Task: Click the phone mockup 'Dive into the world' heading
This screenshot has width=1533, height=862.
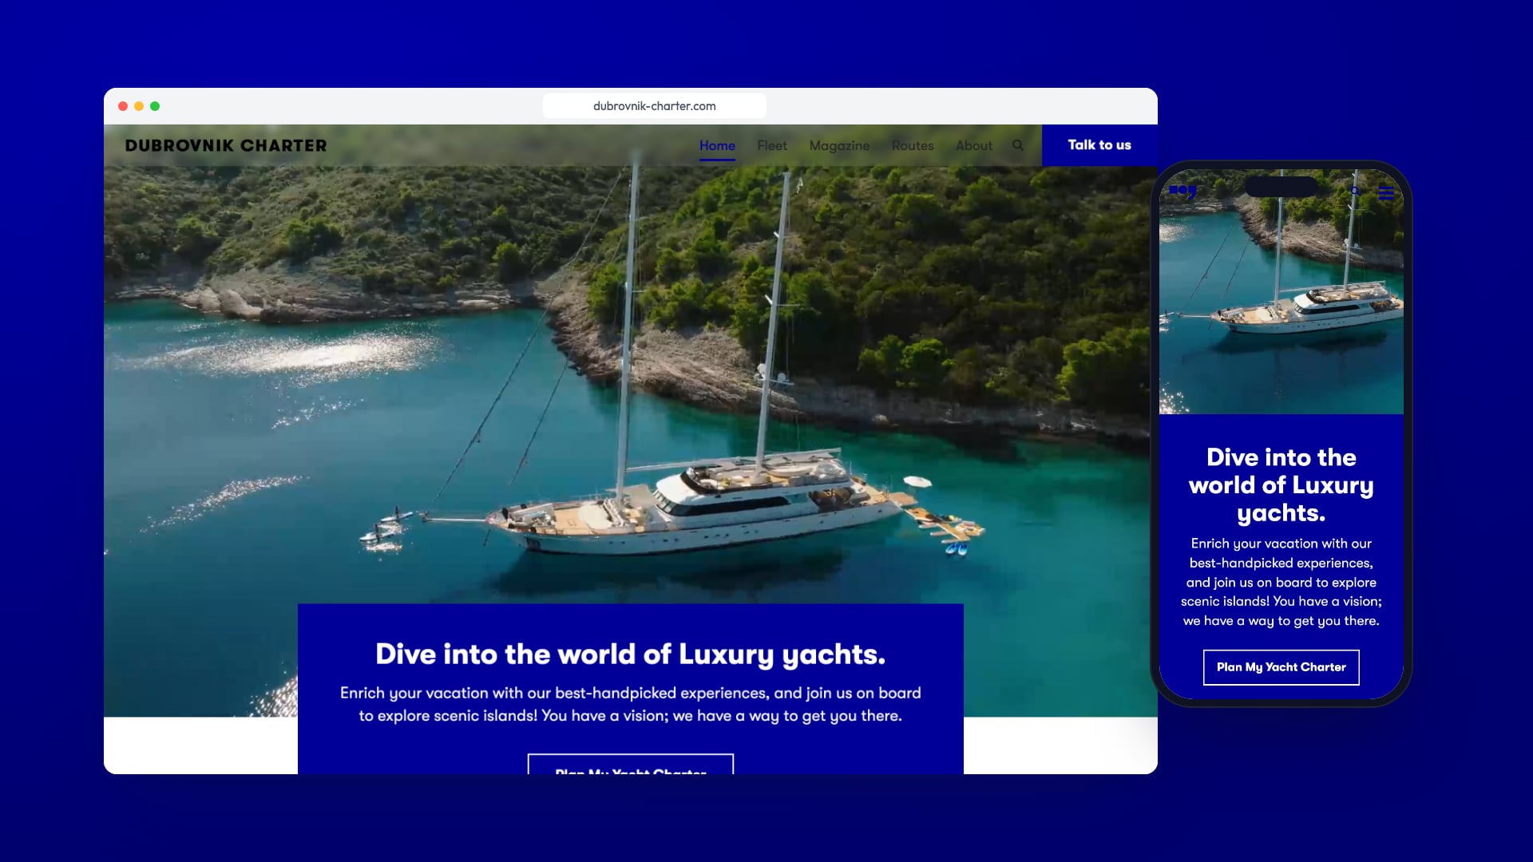Action: pos(1281,485)
